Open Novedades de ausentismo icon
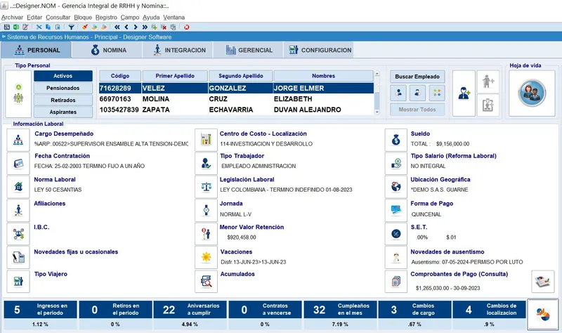 tap(396, 257)
